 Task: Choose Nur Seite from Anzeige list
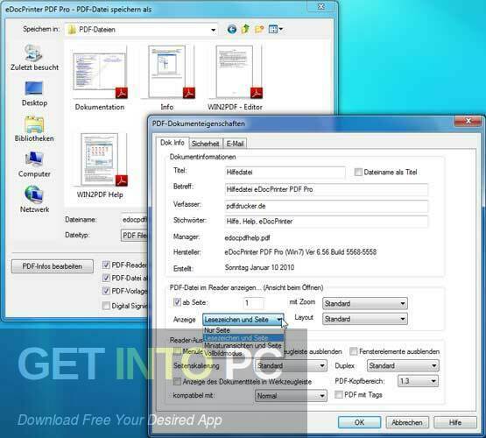[x=243, y=330]
